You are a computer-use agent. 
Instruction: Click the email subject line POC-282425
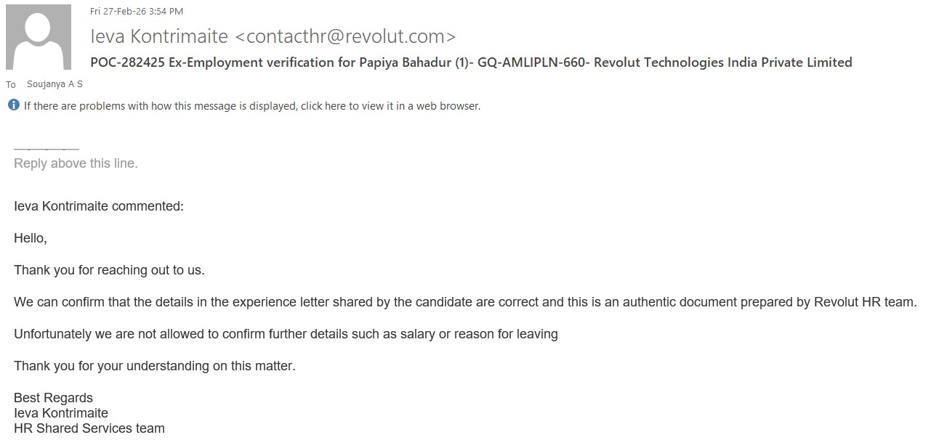coord(471,62)
